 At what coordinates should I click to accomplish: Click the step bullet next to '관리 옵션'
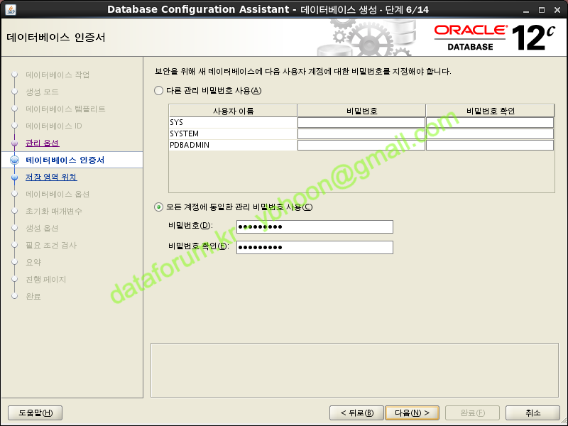tap(14, 143)
